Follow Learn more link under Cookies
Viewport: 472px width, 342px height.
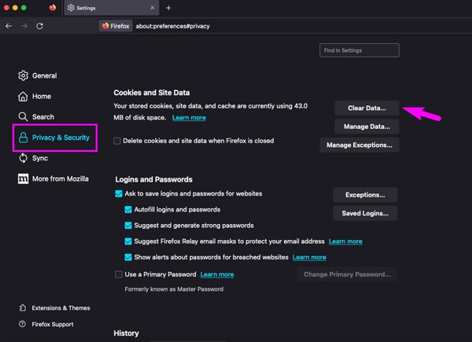pos(189,118)
